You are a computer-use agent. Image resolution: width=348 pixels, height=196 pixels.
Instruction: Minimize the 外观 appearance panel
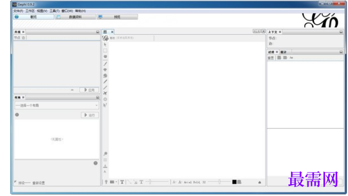tap(98, 32)
